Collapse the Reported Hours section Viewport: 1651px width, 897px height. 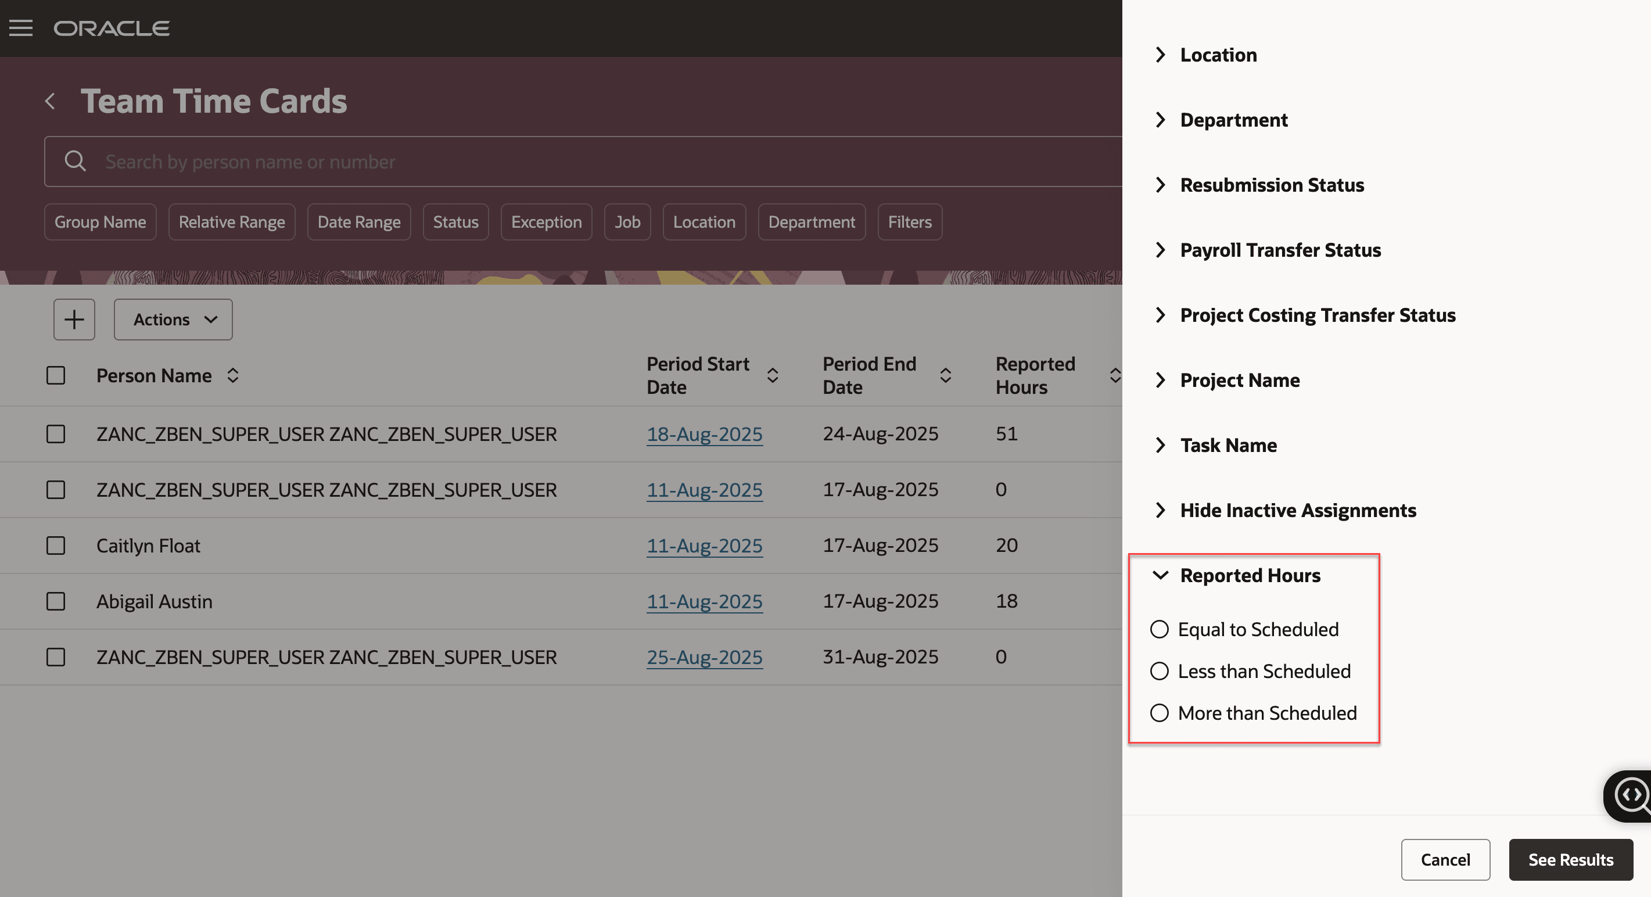pyautogui.click(x=1161, y=575)
